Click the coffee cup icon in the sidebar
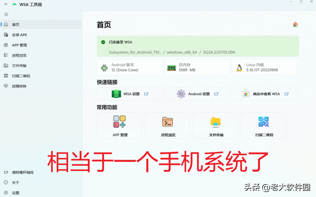This screenshot has height=197, width=316. tap(6, 172)
